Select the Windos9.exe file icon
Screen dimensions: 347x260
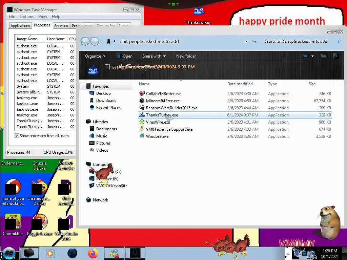[142, 136]
